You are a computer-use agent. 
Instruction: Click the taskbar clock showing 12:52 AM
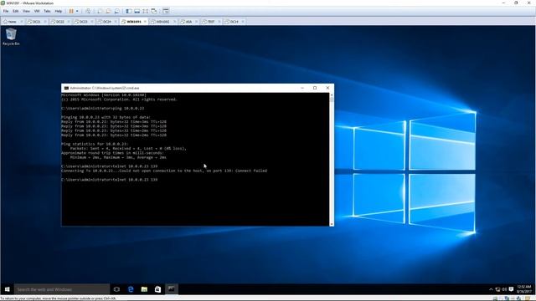click(x=524, y=289)
